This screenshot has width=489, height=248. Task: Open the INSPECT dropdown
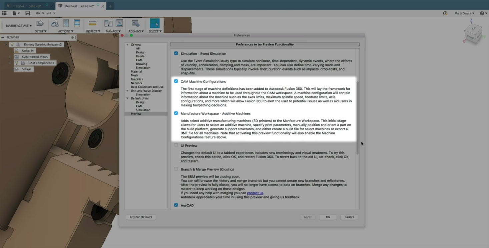coord(93,31)
